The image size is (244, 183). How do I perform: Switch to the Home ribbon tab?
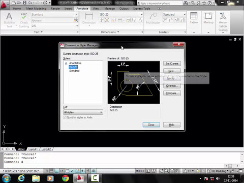(x=17, y=9)
